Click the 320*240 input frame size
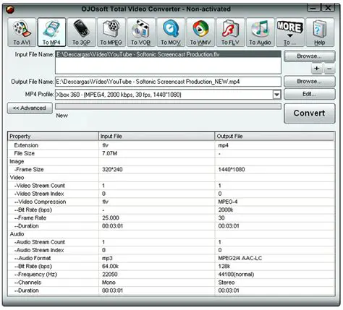This screenshot has width=343, height=310. (x=112, y=170)
